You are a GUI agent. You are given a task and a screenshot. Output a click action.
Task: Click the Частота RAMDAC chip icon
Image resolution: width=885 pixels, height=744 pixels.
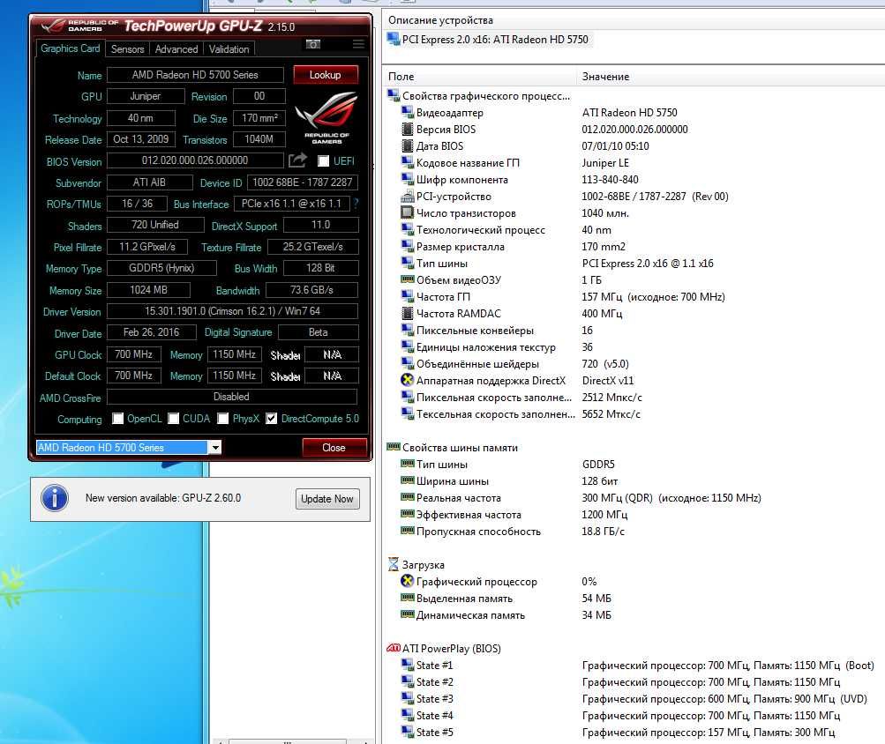407,313
